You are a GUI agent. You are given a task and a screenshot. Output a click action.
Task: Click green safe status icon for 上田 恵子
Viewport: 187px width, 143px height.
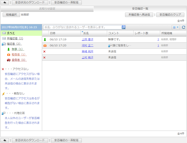click(x=45, y=39)
